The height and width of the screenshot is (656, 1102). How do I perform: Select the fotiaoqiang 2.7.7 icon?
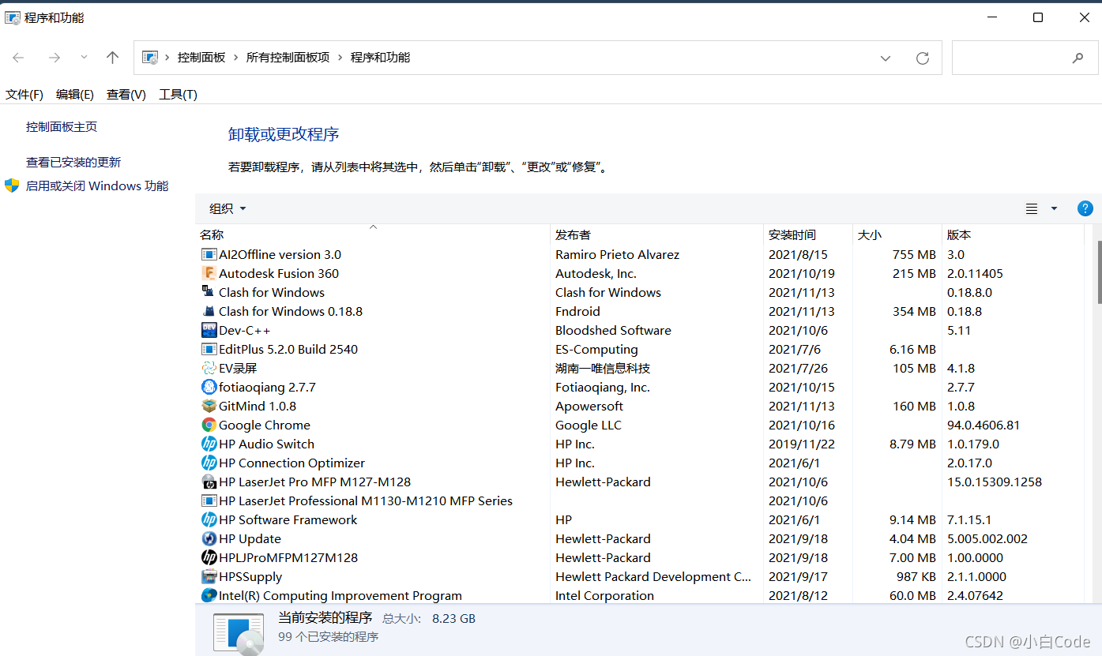(209, 387)
